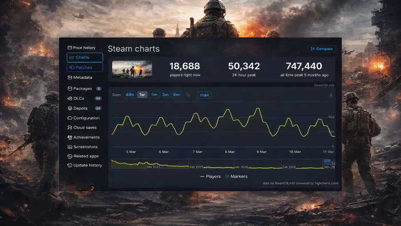Click the Depots stack icon
Screen dimensions: 401x226
coord(70,108)
